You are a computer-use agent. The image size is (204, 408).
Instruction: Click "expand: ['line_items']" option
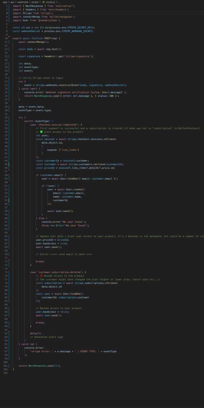click(63, 150)
